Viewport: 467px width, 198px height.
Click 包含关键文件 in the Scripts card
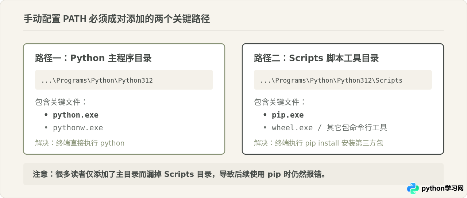(x=280, y=102)
